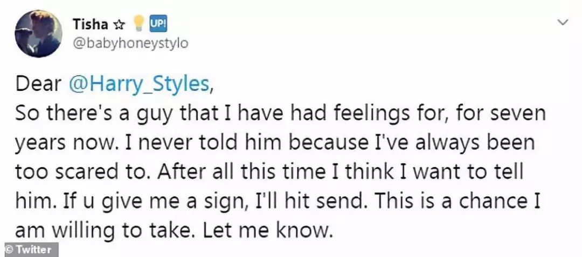
Task: Open the display name Tisha profile link
Action: pyautogui.click(x=89, y=24)
